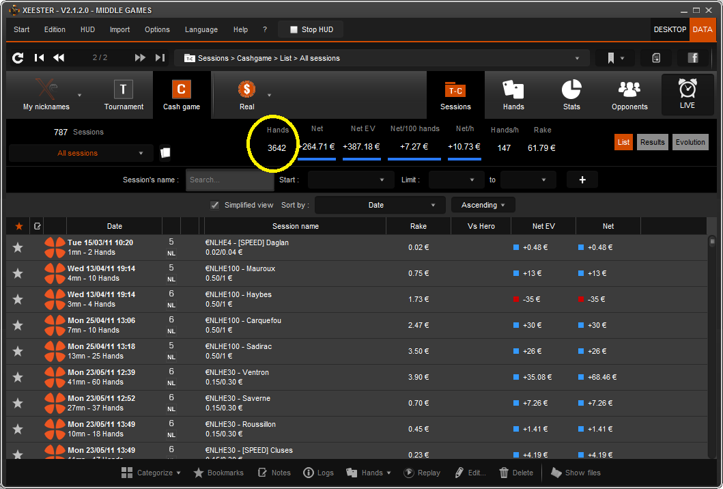Toggle the Stop HUD checkbox
The image size is (723, 489).
pyautogui.click(x=294, y=29)
